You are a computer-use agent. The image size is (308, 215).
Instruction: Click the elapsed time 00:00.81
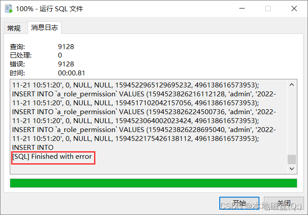coord(71,73)
